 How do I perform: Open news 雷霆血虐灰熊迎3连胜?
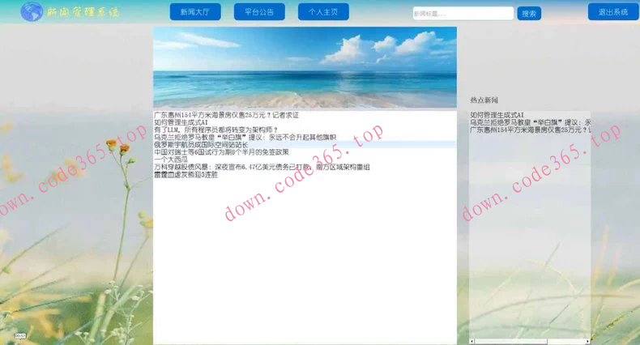[x=186, y=175]
